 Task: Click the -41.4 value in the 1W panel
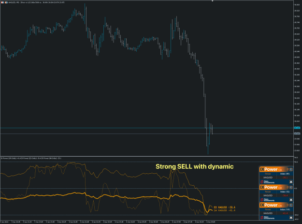coord(285,213)
